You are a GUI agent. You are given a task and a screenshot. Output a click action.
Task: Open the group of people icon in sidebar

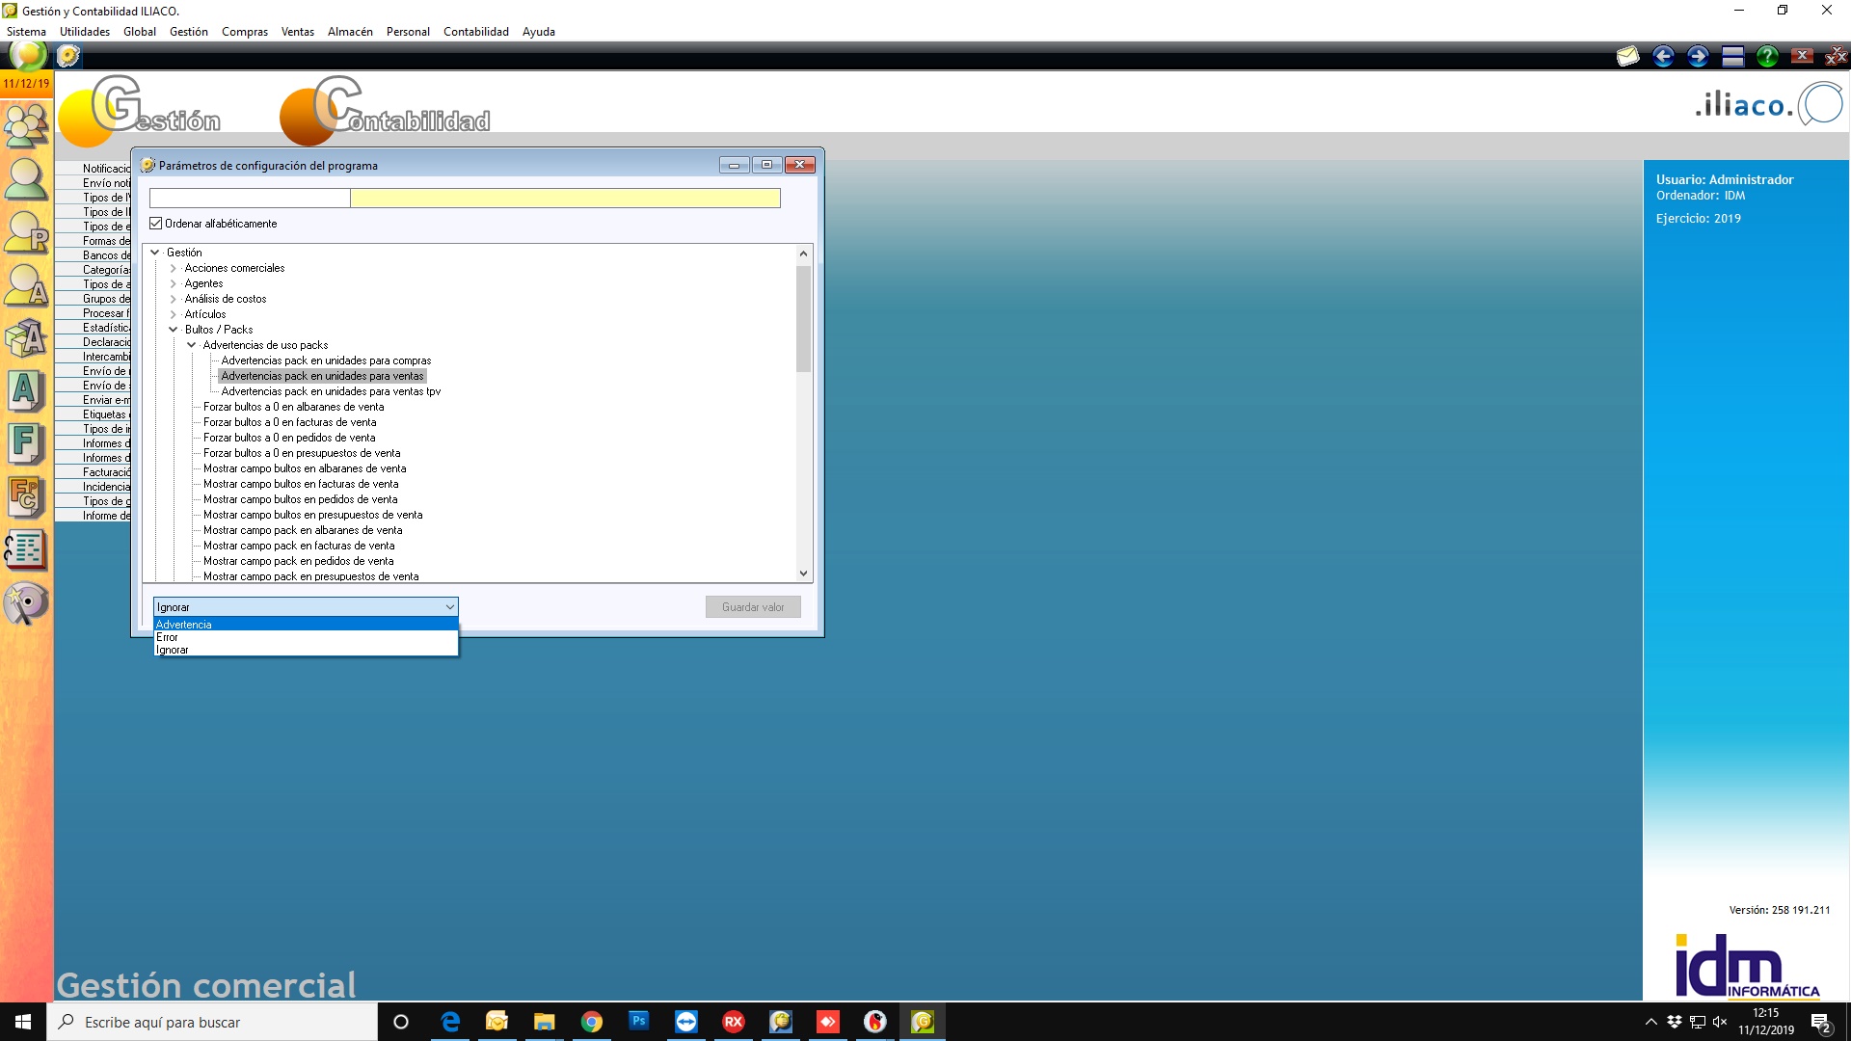27,125
